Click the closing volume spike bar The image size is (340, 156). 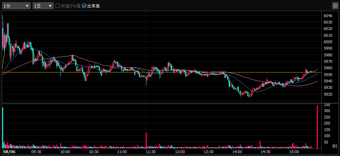[317, 127]
